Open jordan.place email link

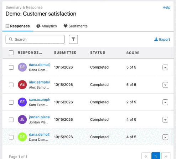click(x=39, y=117)
